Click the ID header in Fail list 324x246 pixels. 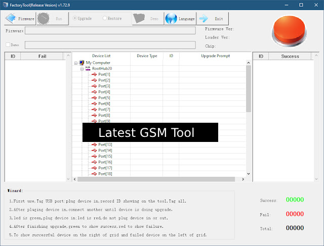click(x=13, y=56)
